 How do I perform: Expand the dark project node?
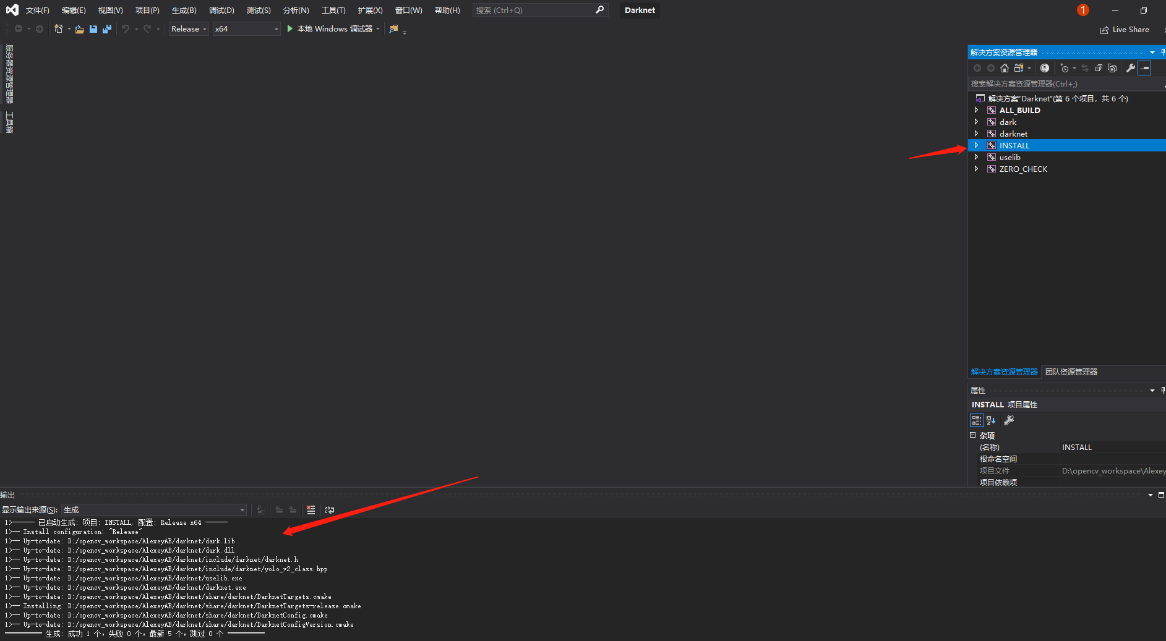977,122
